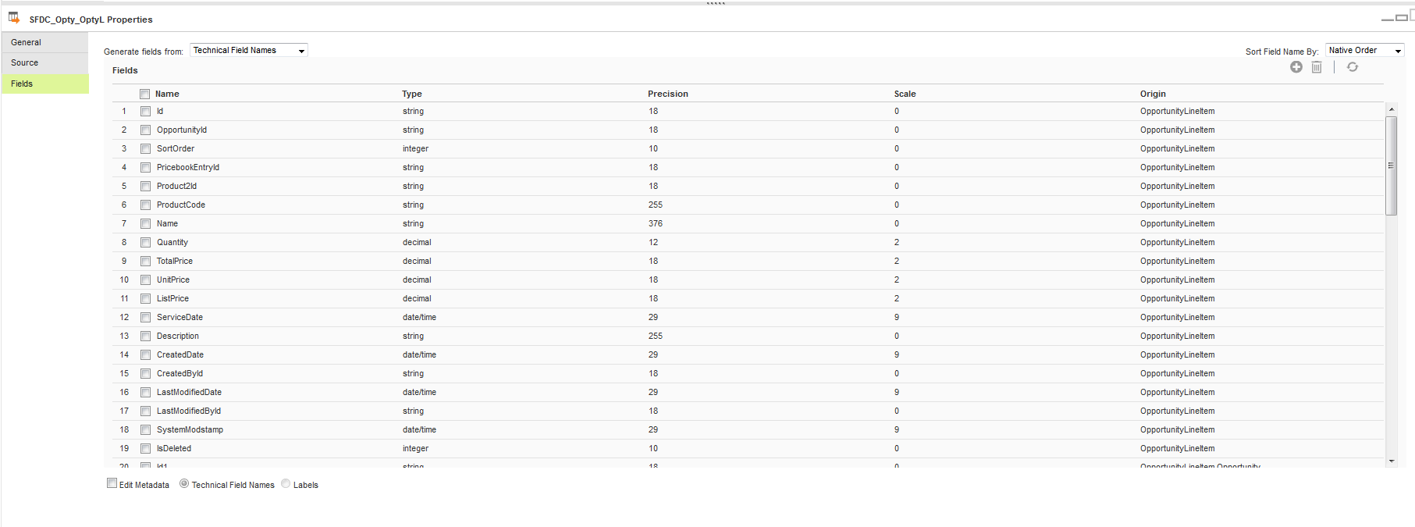1415x527 pixels.
Task: Open the Fields tab
Action: click(x=44, y=84)
